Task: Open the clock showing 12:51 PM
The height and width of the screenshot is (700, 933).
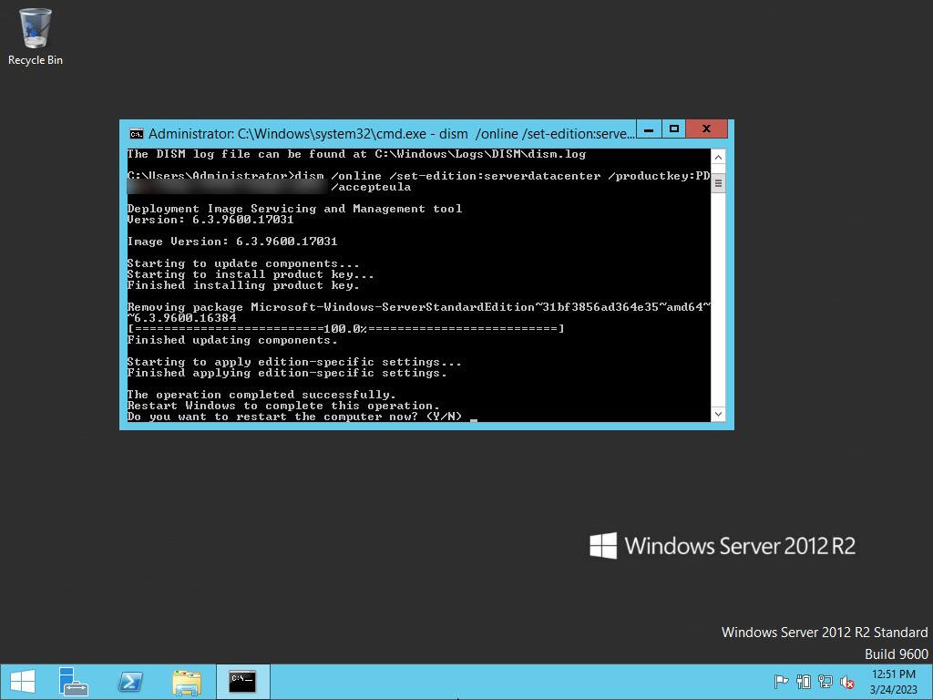Action: coord(894,682)
